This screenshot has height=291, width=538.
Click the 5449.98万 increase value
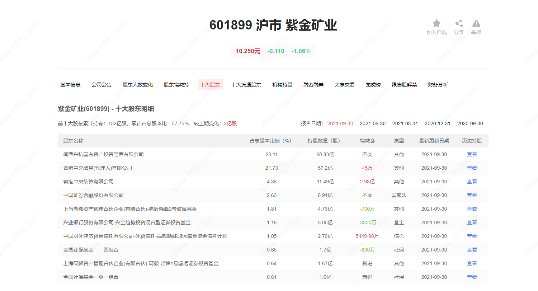[367, 236]
